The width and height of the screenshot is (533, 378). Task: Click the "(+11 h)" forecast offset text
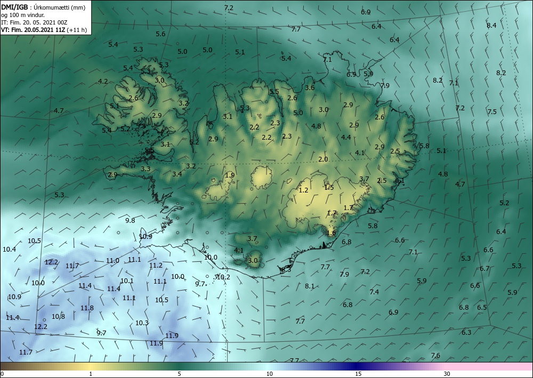pos(77,30)
